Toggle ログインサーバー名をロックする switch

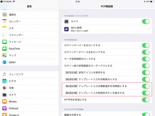146,45
